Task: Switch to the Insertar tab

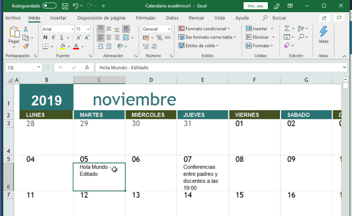Action: (58, 18)
